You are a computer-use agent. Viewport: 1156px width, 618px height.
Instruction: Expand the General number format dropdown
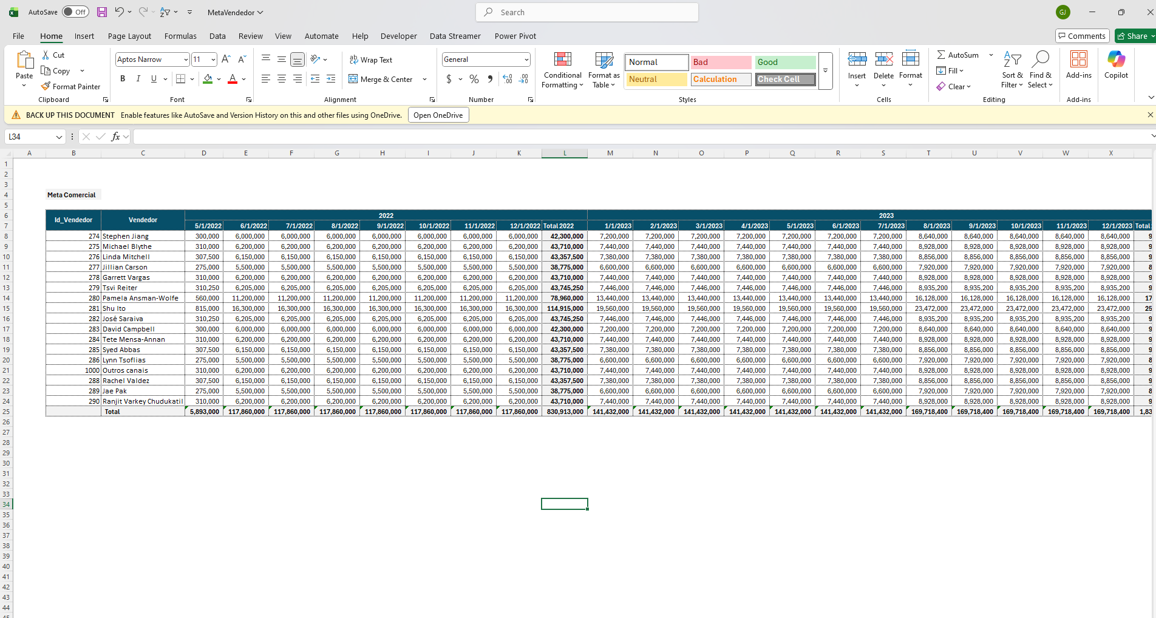tap(526, 59)
